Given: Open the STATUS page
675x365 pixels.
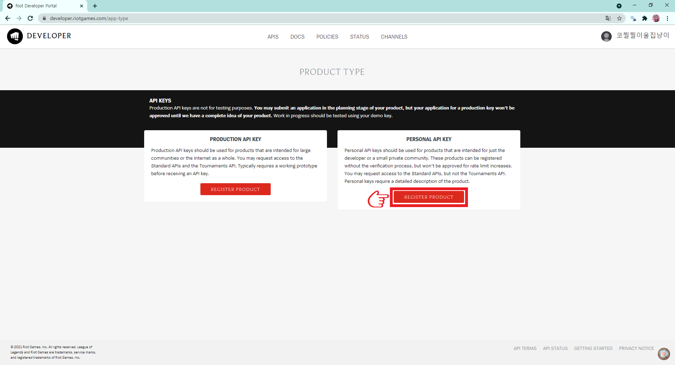Looking at the screenshot, I should coord(360,36).
